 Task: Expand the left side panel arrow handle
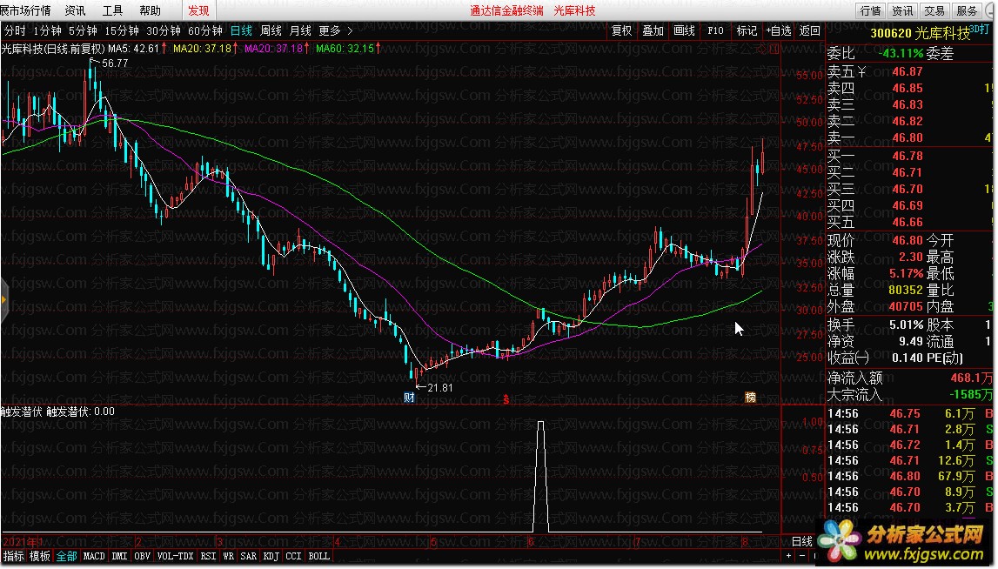(3, 299)
